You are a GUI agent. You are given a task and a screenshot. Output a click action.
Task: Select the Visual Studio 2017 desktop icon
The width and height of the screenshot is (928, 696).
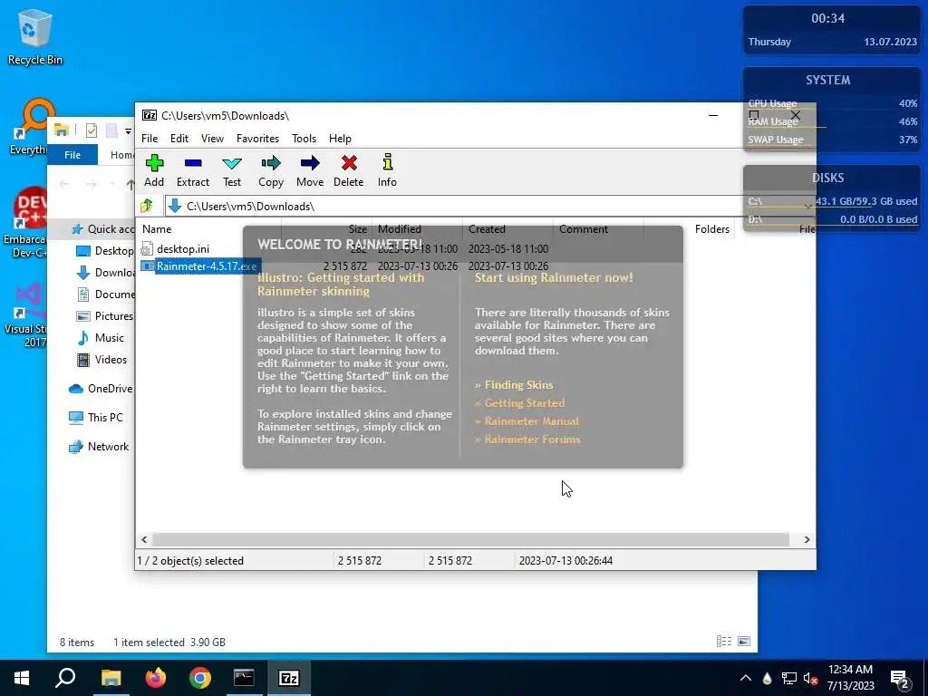click(x=26, y=315)
